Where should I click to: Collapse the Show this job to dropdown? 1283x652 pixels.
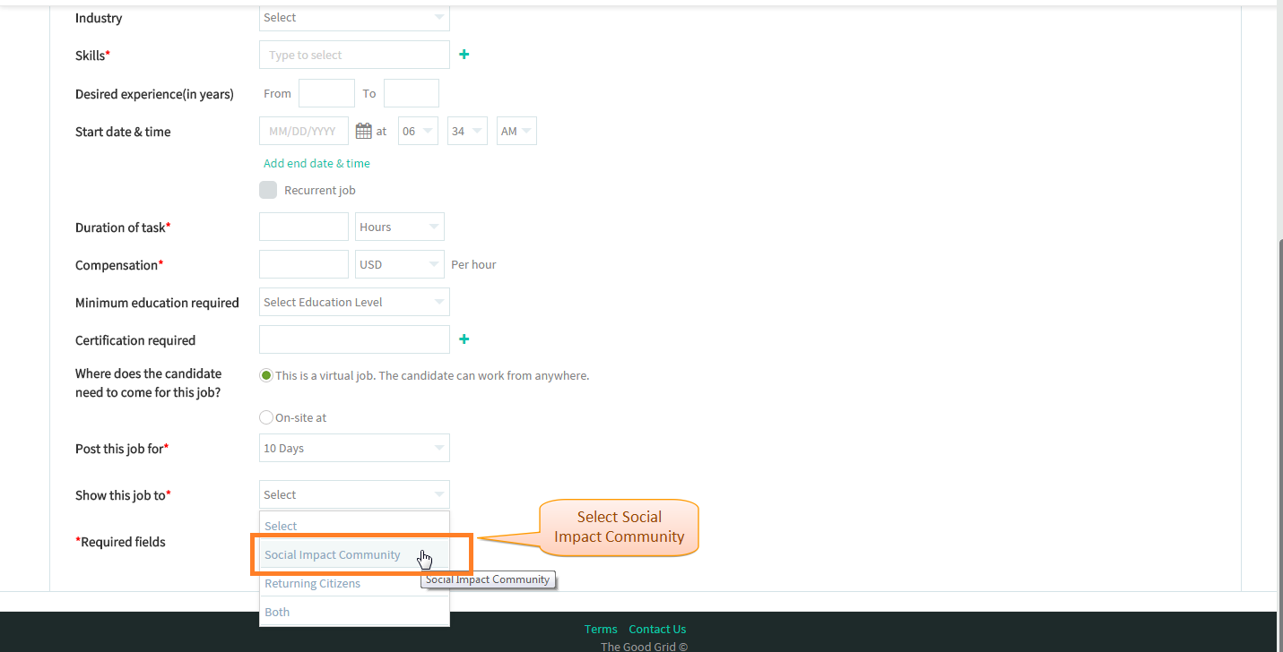(354, 494)
